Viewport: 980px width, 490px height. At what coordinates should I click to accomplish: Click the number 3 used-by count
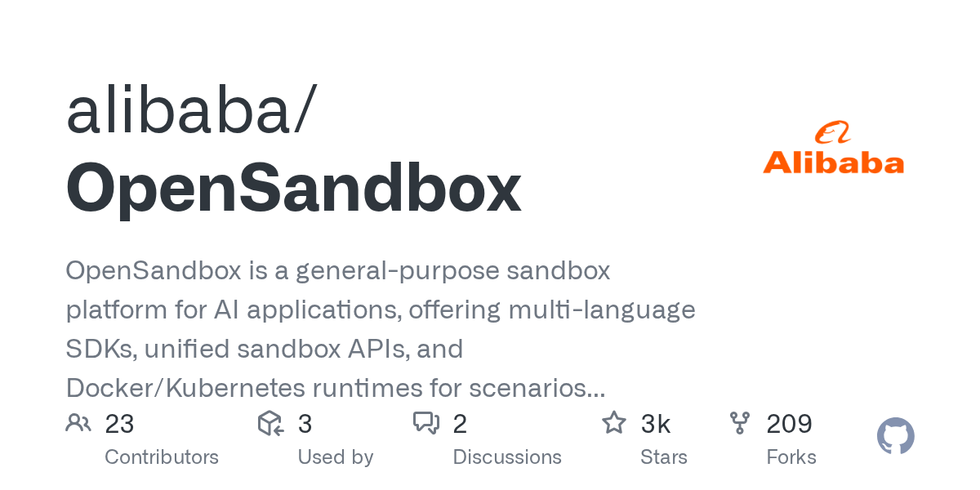[305, 424]
